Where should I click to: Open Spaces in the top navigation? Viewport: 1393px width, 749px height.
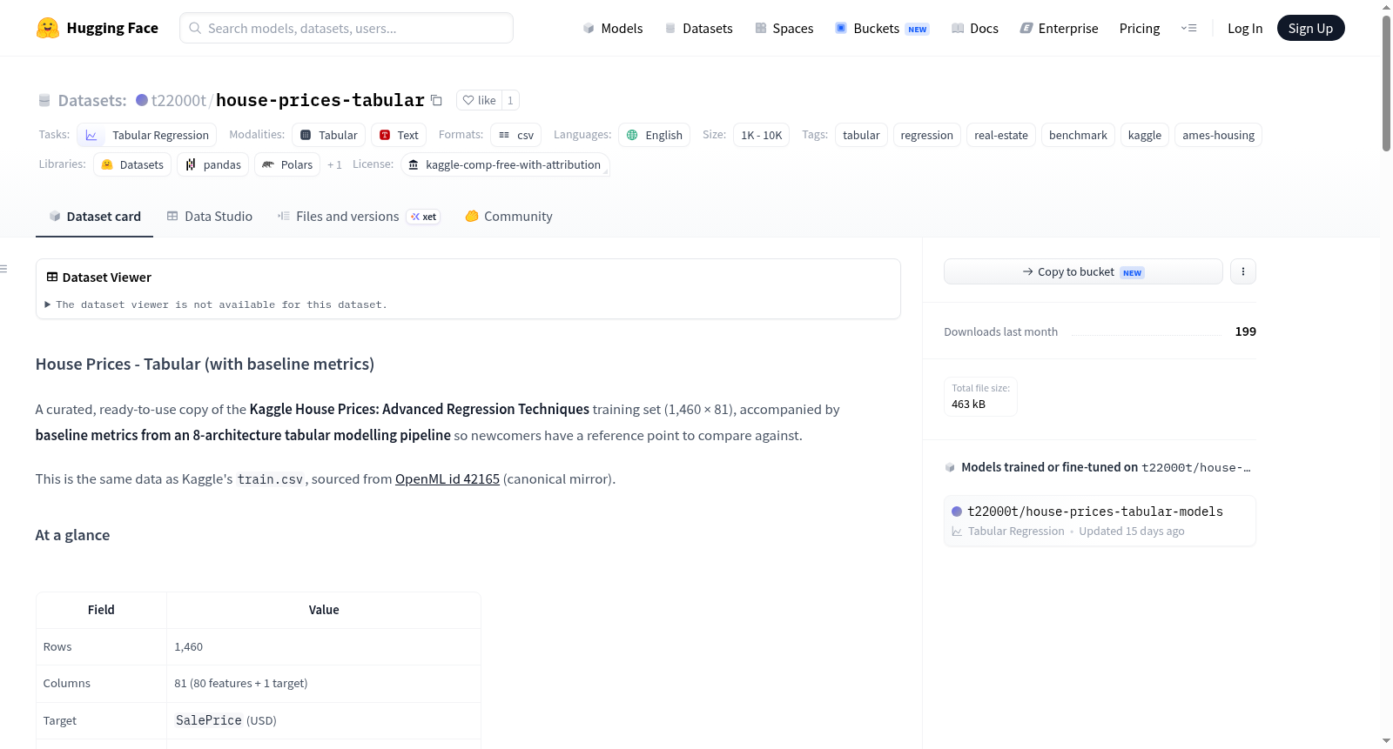pyautogui.click(x=784, y=29)
